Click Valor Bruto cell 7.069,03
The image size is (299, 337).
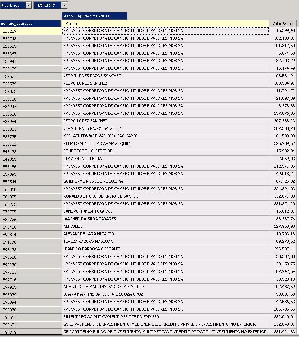click(x=282, y=159)
